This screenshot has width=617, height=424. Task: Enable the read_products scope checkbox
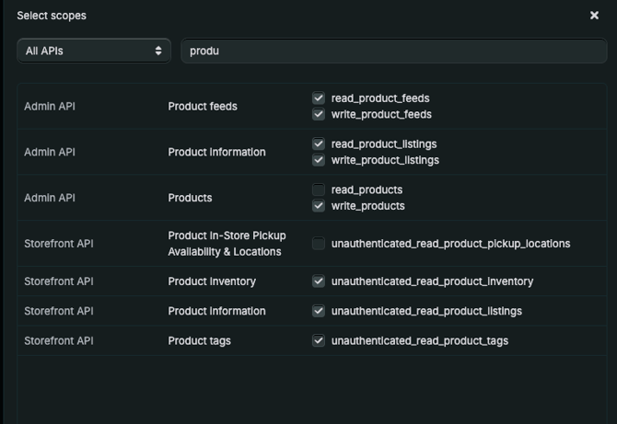coord(319,189)
